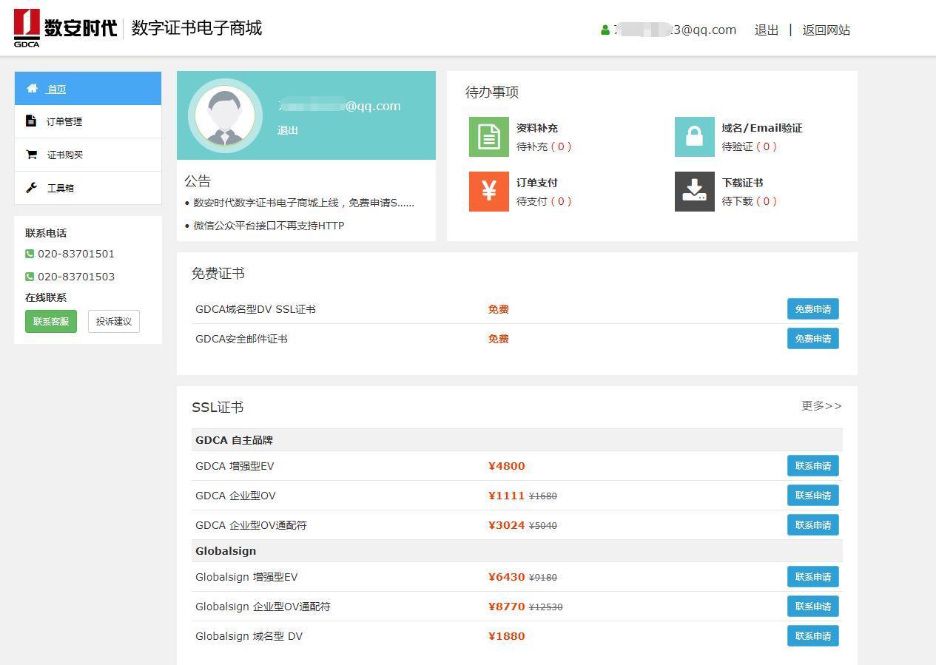936x665 pixels.
Task: Click the GDCA logo at top left
Action: (x=27, y=27)
